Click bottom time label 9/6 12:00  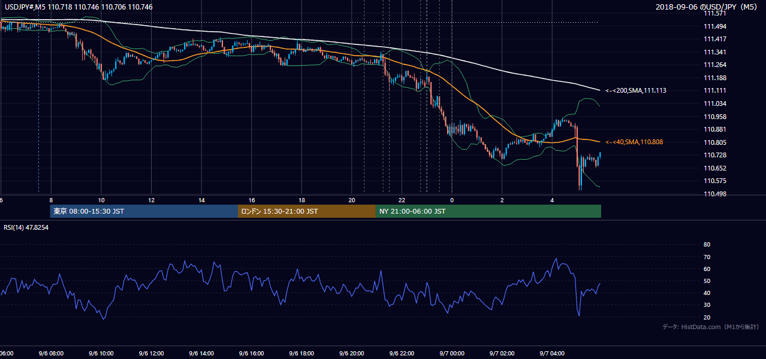pos(152,354)
